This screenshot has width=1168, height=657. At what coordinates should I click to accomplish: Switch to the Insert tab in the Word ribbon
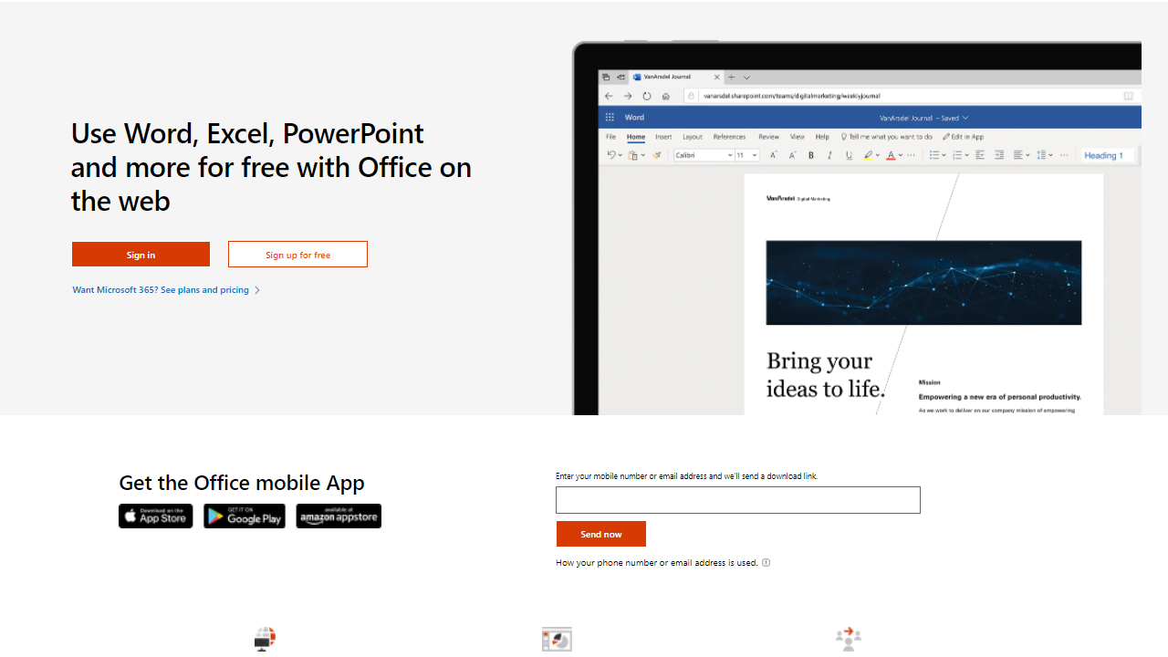[663, 137]
